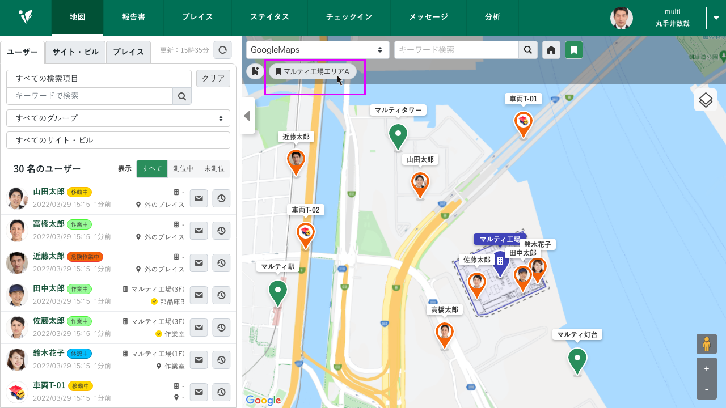This screenshot has width=726, height=408.
Task: Click the map keyword search magnifier icon
Action: tap(528, 50)
